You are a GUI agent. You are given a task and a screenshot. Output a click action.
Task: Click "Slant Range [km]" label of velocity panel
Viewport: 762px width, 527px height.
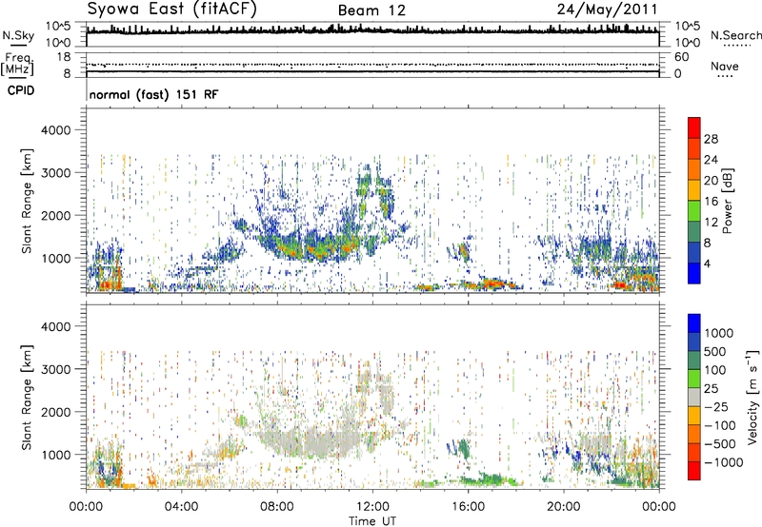(27, 397)
